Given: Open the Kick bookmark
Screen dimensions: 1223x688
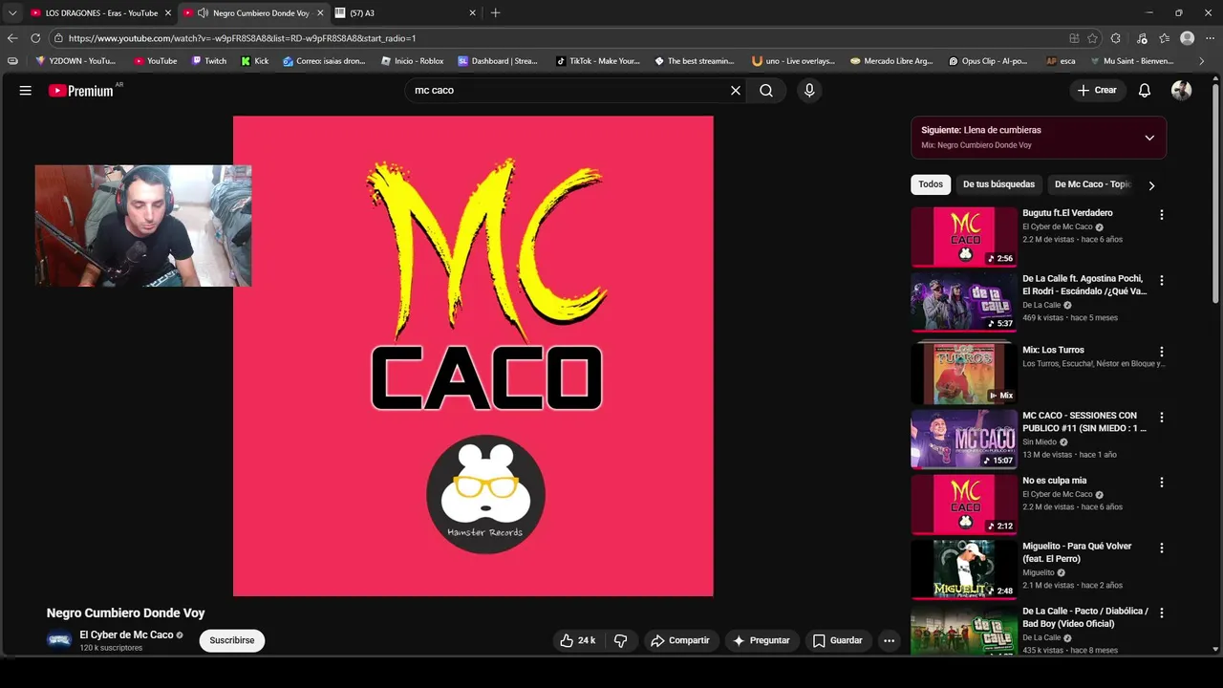Looking at the screenshot, I should (x=255, y=61).
